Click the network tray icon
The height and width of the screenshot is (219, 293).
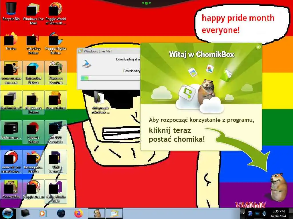[257, 213]
